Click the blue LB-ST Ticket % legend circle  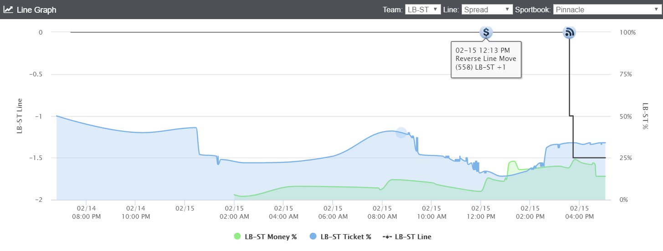tap(313, 236)
